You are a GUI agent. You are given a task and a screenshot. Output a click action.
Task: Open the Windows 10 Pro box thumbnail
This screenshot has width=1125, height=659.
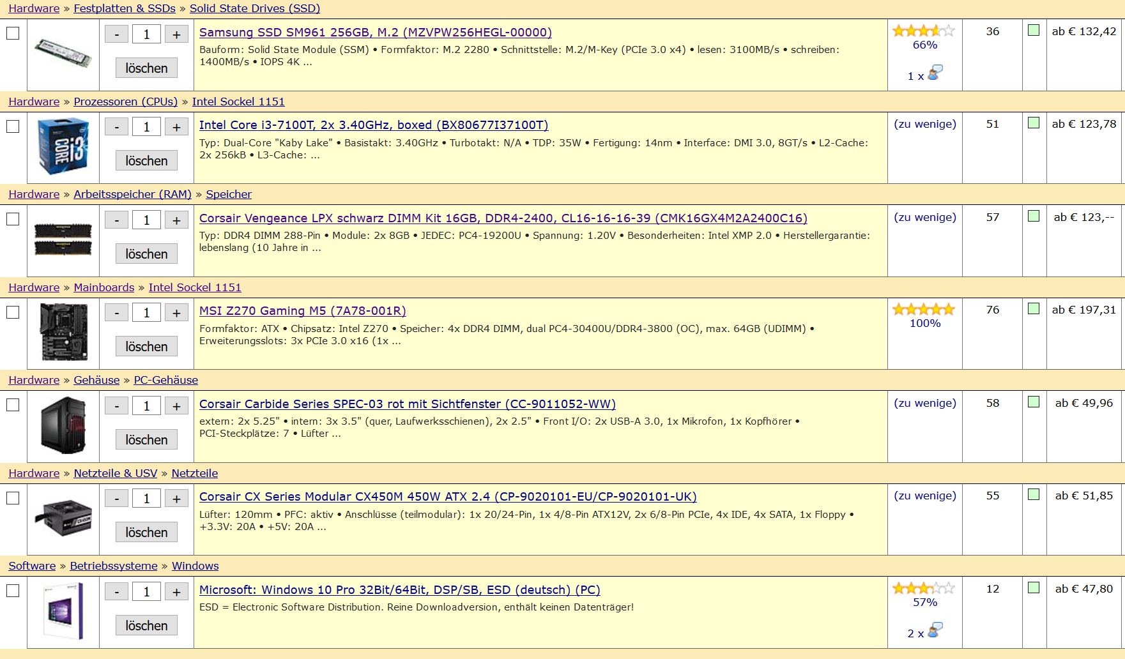(x=63, y=611)
